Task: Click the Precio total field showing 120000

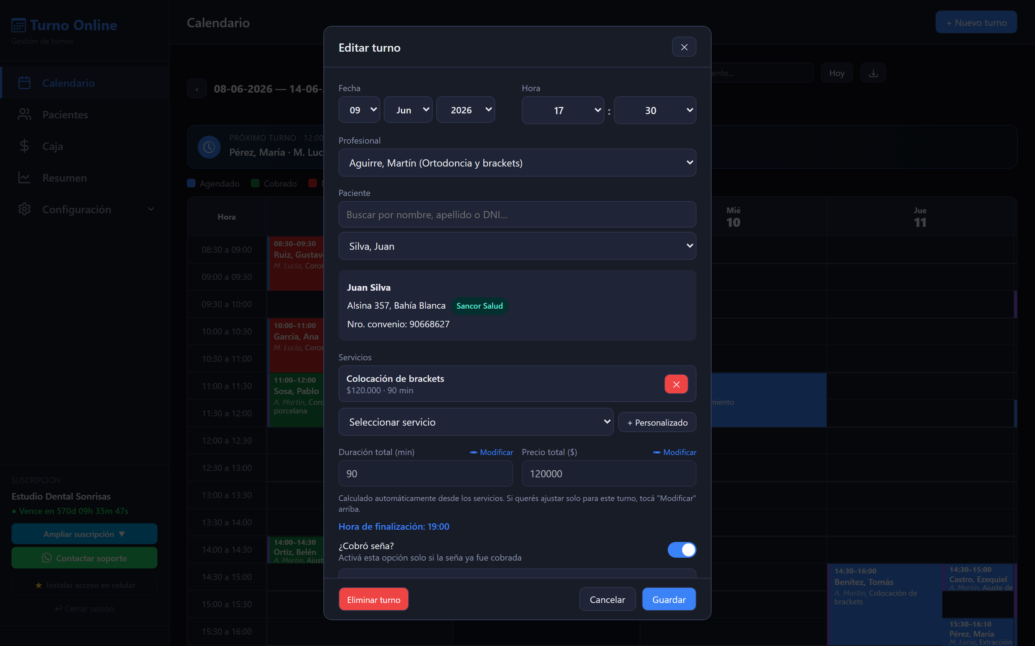Action: coord(608,473)
